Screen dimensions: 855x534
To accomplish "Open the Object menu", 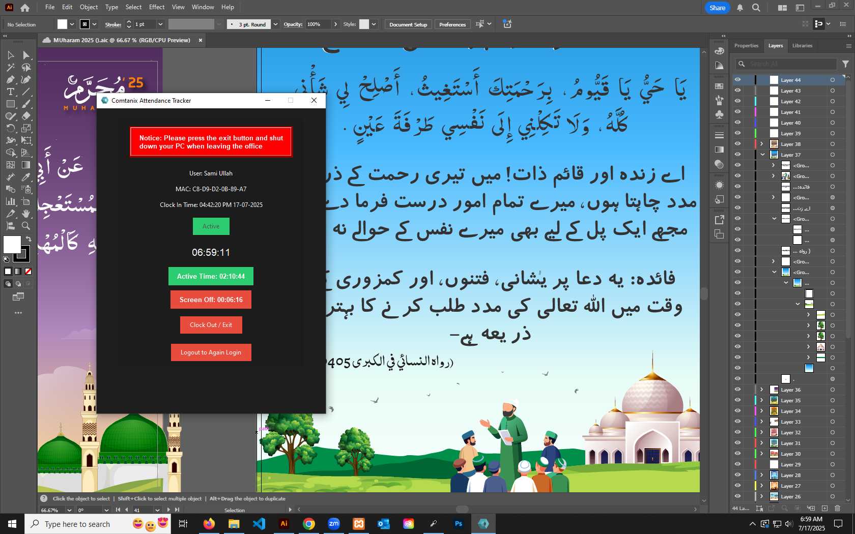I will point(89,7).
